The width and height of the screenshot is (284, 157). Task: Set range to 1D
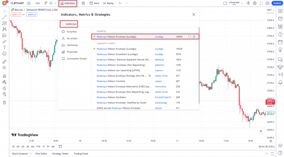pos(13,147)
